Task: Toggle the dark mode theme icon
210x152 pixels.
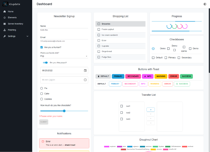Action: (205, 4)
